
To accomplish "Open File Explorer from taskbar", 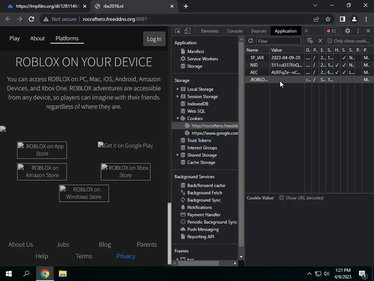I will click(x=63, y=274).
